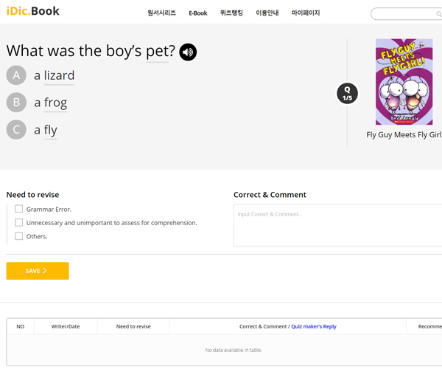Open the Fly Guy Meets Fly Girl cover
Screen dimensions: 442x369
pyautogui.click(x=404, y=82)
